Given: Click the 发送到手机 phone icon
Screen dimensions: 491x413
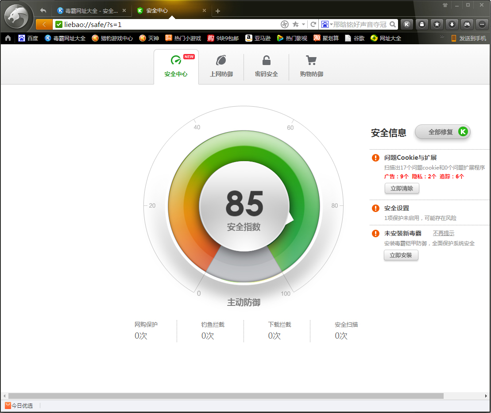Looking at the screenshot, I should 453,39.
